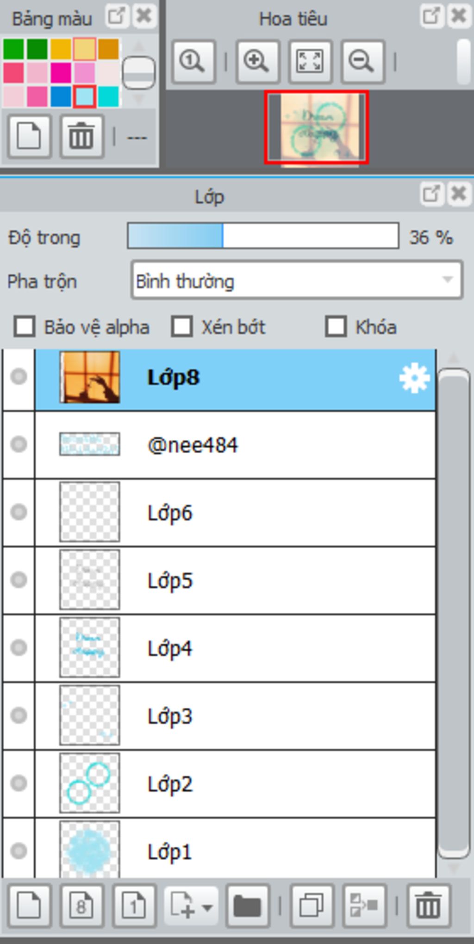Pick the blue swatch in Bảng màu
The image size is (474, 944).
[x=61, y=97]
